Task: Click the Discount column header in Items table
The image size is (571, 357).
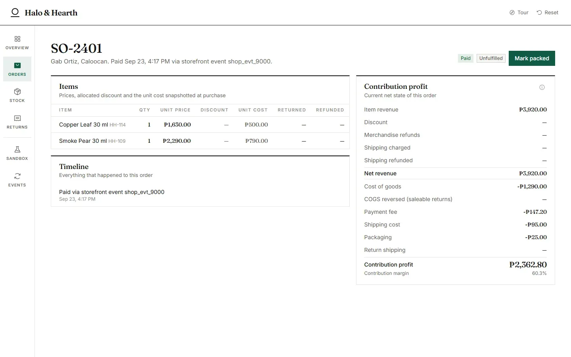Action: 215,110
